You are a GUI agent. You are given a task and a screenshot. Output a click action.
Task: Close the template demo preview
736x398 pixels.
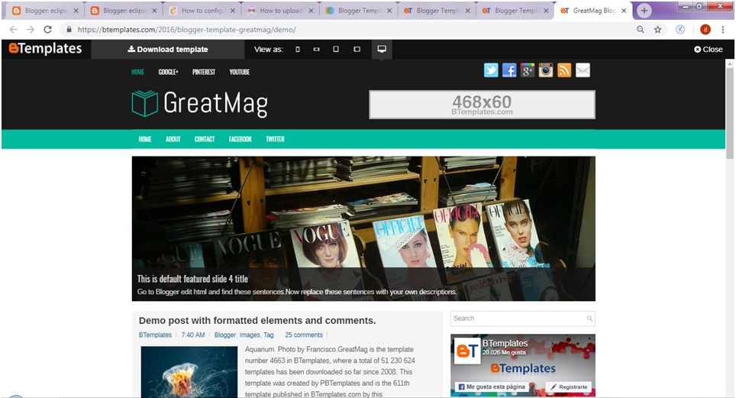tap(708, 50)
